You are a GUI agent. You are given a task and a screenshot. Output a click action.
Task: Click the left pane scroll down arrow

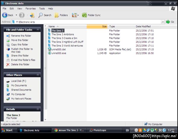pyautogui.click(x=45, y=119)
